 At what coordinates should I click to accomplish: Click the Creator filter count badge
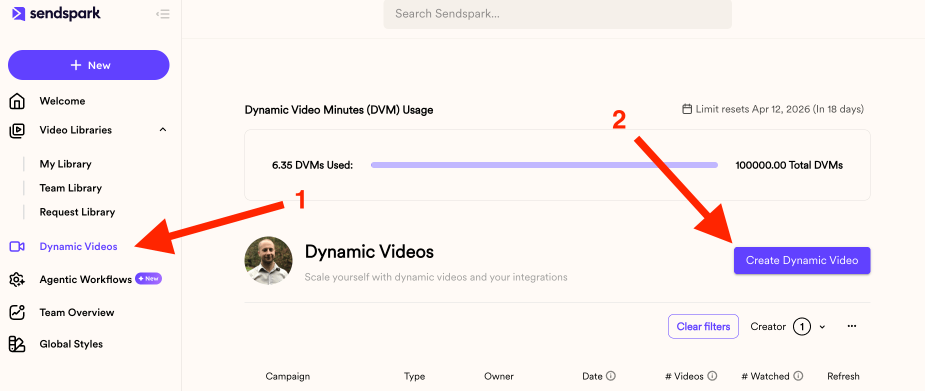pos(802,326)
